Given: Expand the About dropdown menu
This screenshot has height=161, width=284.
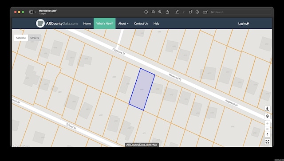Looking at the screenshot, I should tap(123, 24).
